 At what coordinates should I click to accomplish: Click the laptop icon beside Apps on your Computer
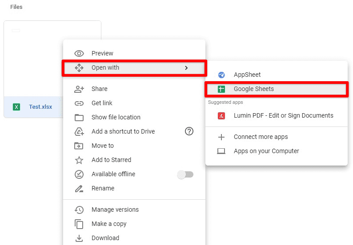221,151
